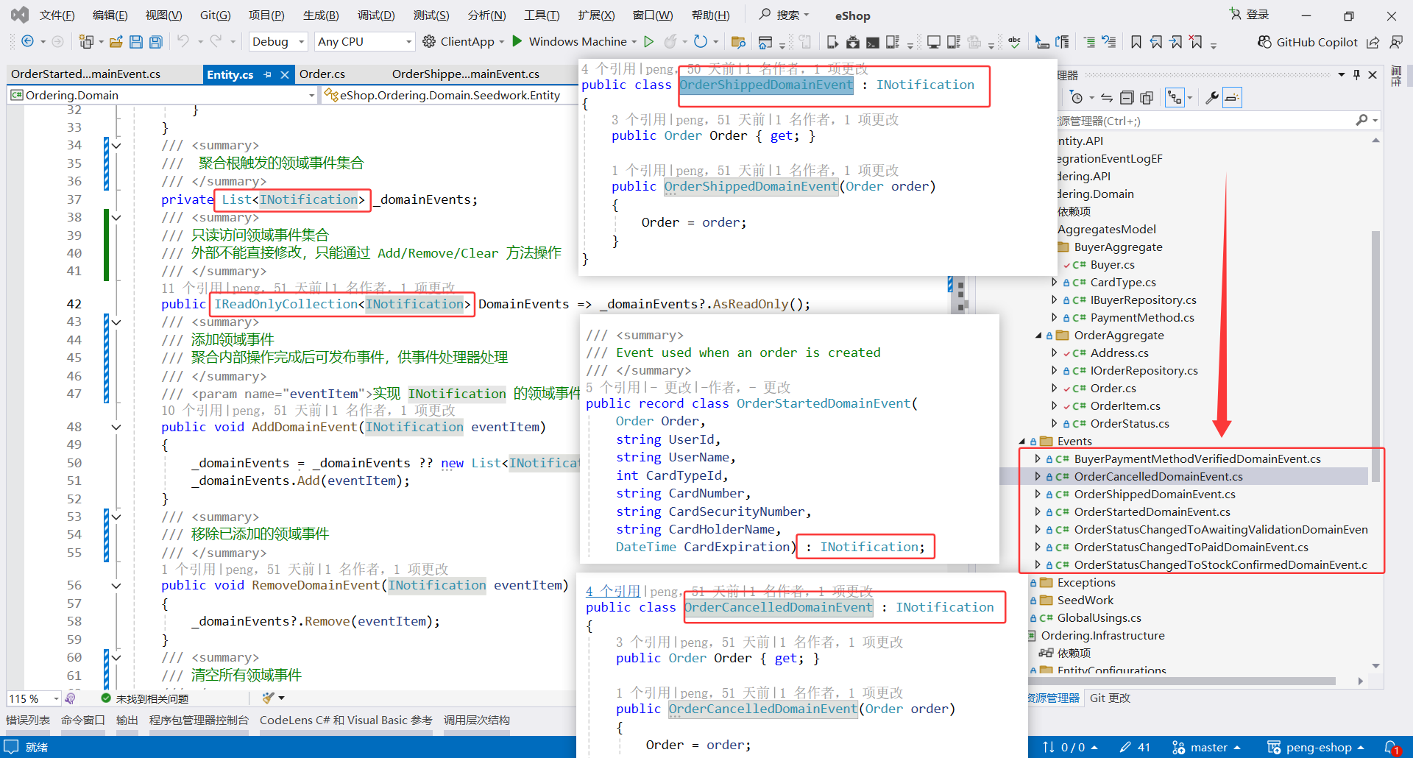Toggle pin on Entity.cs tab
Image resolution: width=1413 pixels, height=758 pixels.
pos(268,74)
